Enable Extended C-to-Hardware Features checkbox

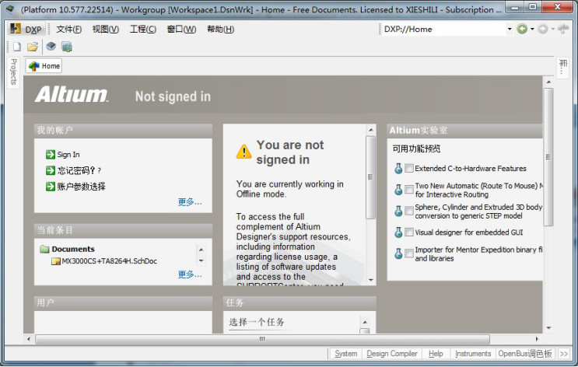click(x=409, y=169)
